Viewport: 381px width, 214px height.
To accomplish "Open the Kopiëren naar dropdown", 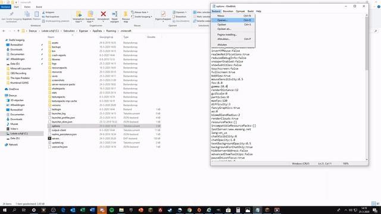I will [x=90, y=17].
